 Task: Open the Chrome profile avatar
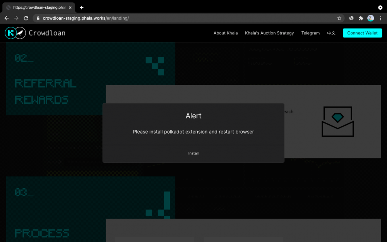(370, 18)
